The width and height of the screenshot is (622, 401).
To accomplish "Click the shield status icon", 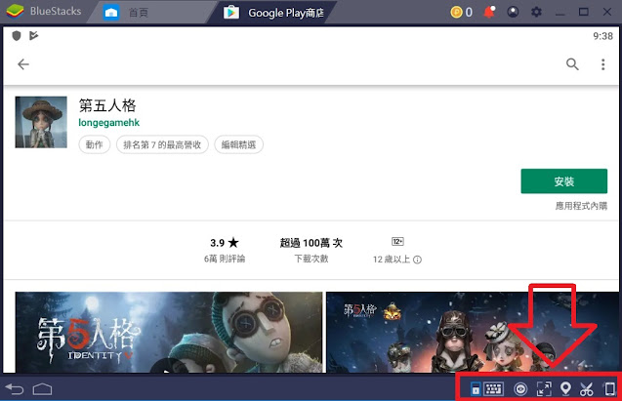I will pyautogui.click(x=17, y=36).
